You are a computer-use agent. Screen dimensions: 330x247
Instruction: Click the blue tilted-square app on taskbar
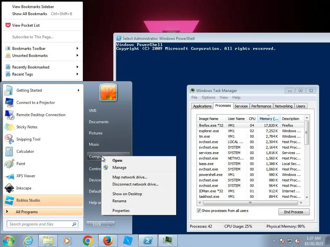pos(128,241)
